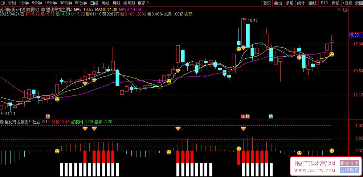Click diamond signal under 16.47 peak candle
This screenshot has width=363, height=177.
click(x=243, y=48)
